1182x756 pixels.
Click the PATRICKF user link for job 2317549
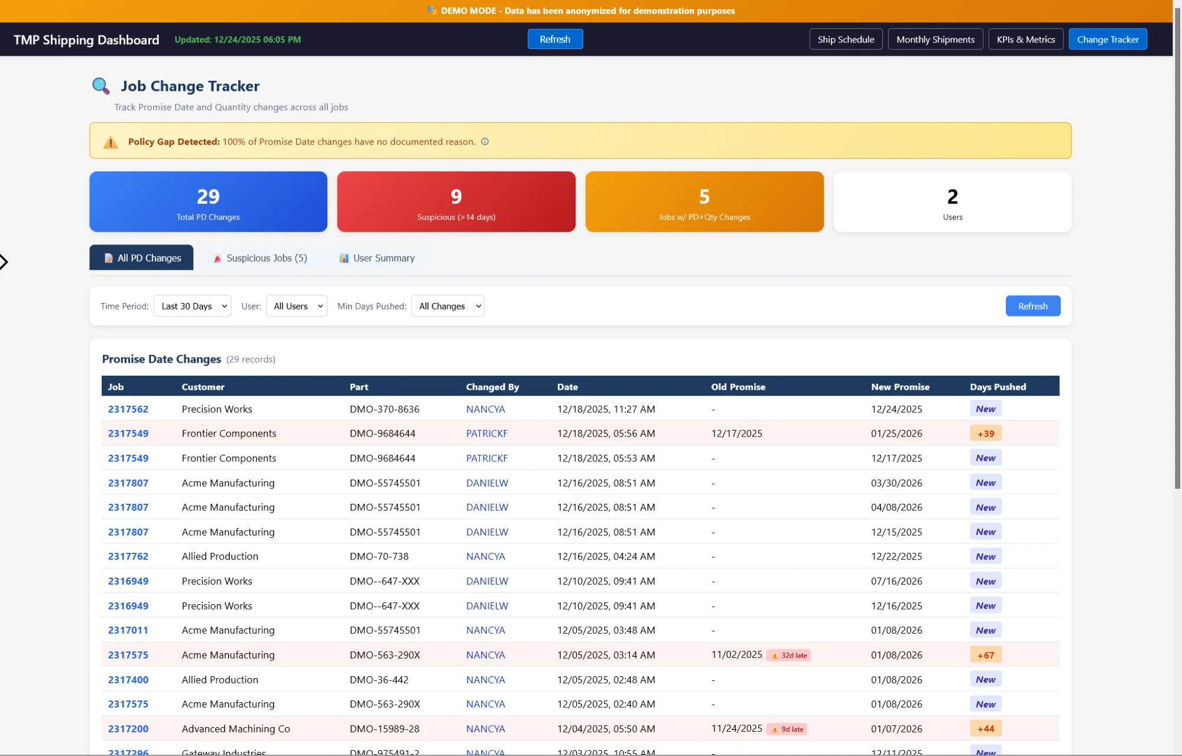pos(486,433)
